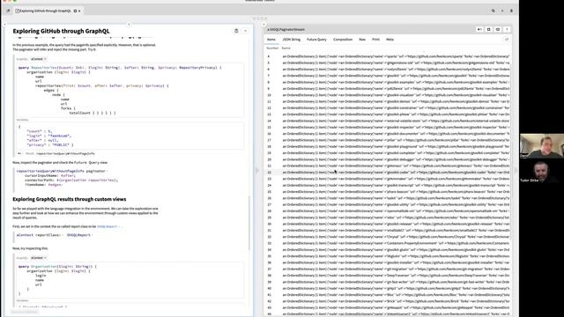564x317 pixels.
Task: Run the repositoriesQueryWithoutPageInfo snippet play icon
Action: (19, 153)
